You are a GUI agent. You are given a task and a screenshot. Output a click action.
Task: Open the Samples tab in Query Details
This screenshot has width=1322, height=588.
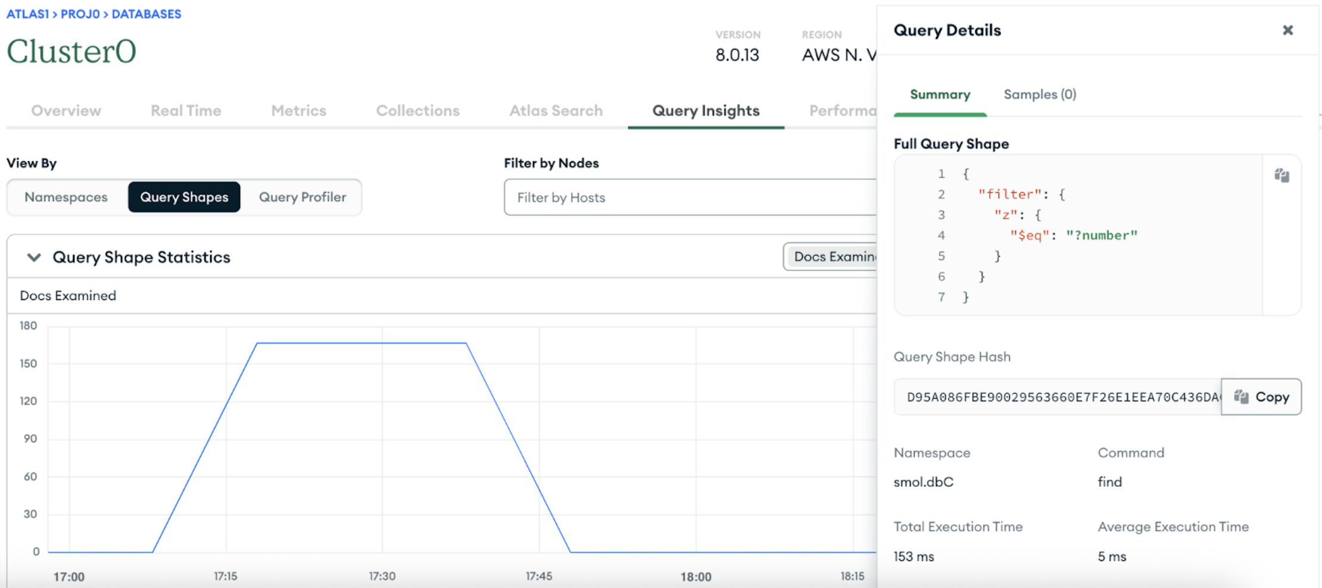click(1039, 94)
